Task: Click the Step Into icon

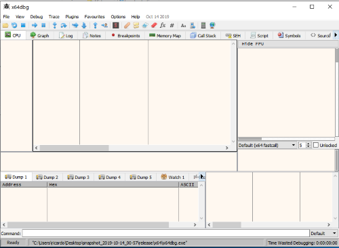Action: [54, 25]
